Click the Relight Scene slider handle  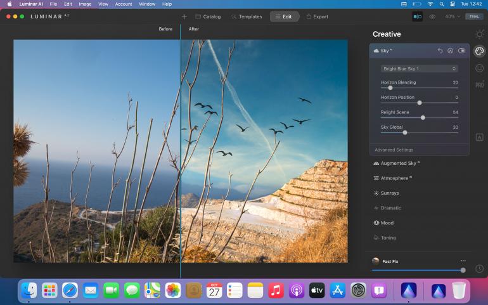pos(423,117)
